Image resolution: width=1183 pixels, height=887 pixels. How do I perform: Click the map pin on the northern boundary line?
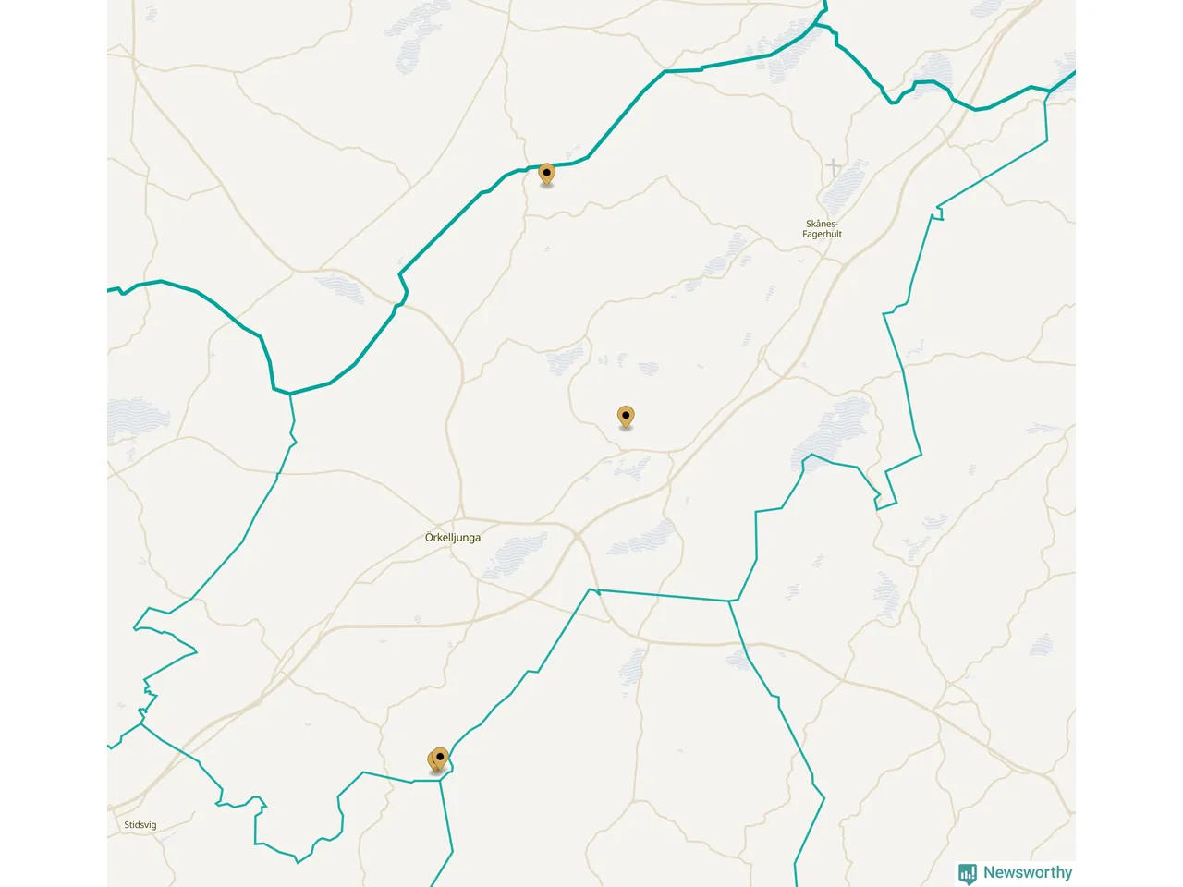click(x=547, y=175)
